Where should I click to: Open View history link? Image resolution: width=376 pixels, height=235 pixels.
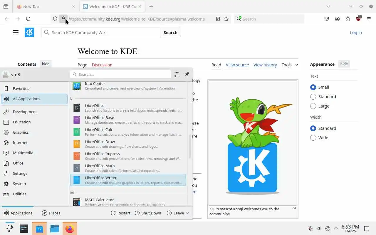point(265,65)
